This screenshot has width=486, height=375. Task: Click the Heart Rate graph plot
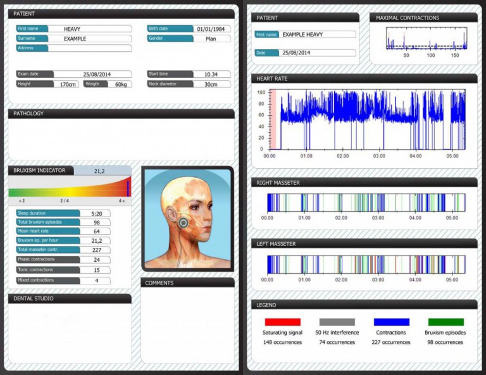367,120
